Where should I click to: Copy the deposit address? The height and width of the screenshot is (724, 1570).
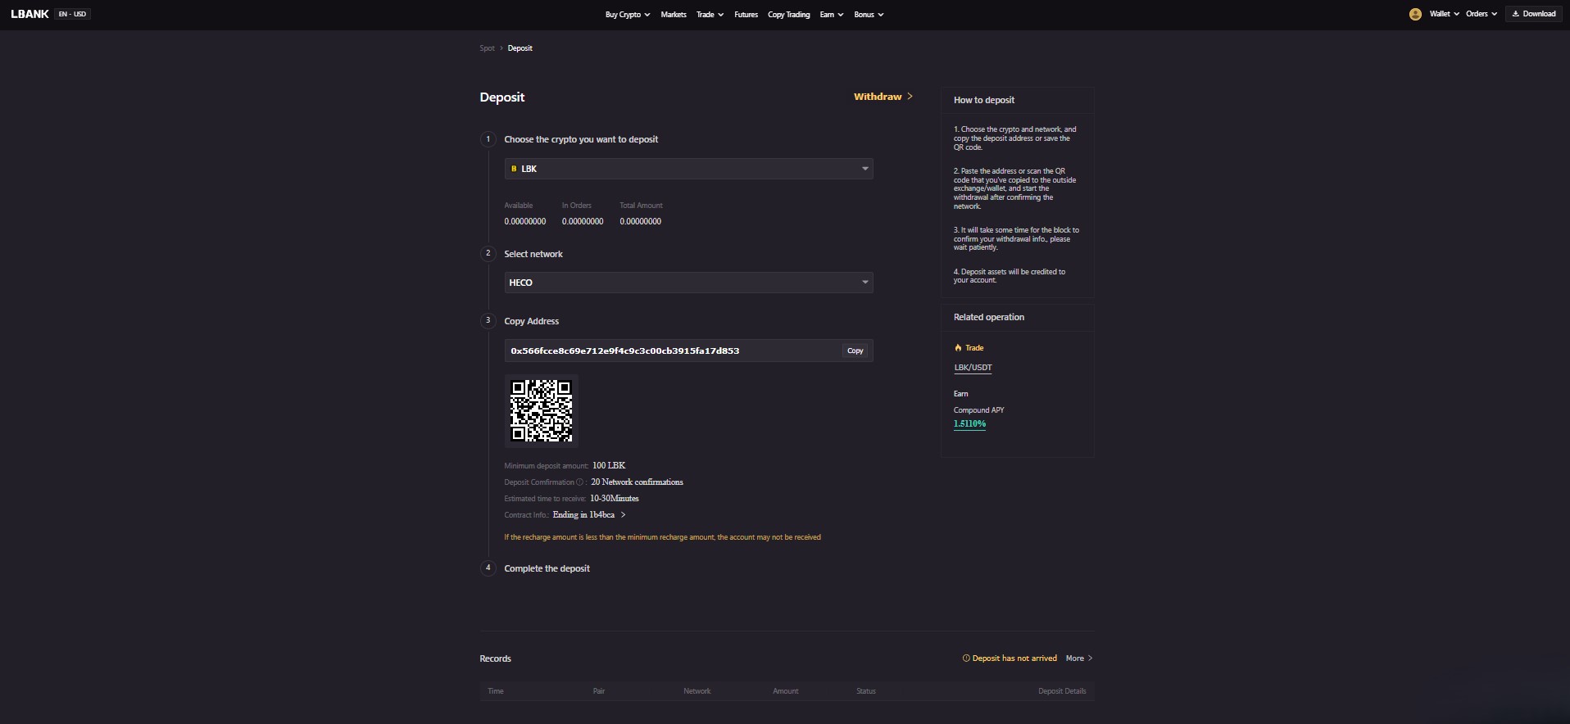click(x=855, y=351)
